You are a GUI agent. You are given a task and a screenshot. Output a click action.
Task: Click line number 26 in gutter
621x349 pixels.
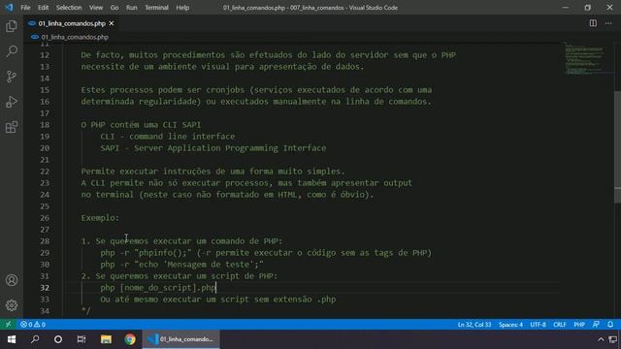45,217
